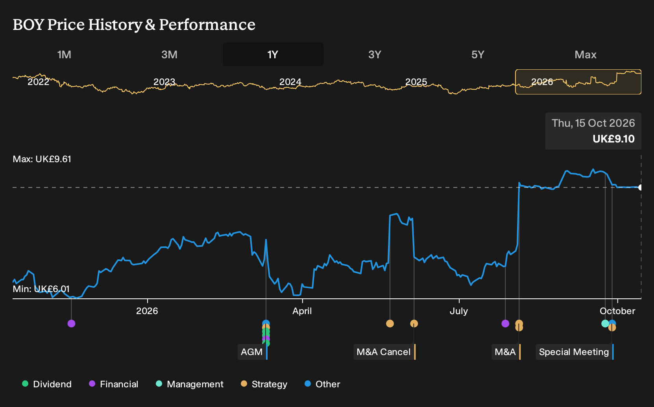The width and height of the screenshot is (654, 407).
Task: Click the purple Financial event dot left of the M&A marker
Action: (505, 324)
